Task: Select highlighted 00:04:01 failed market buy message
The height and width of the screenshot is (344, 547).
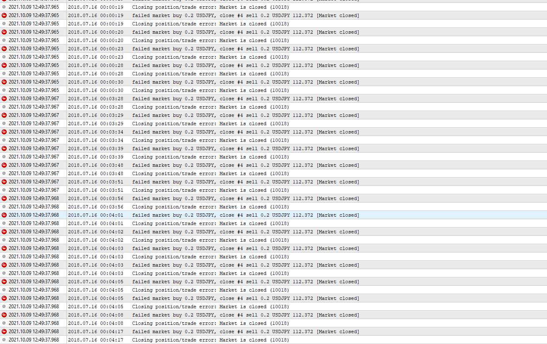Action: coord(246,215)
